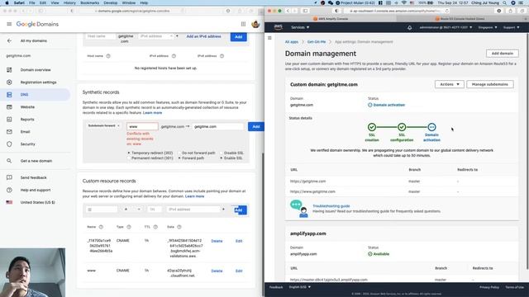
Task: Switch to the Route 53 Console tab
Action: pos(460,19)
